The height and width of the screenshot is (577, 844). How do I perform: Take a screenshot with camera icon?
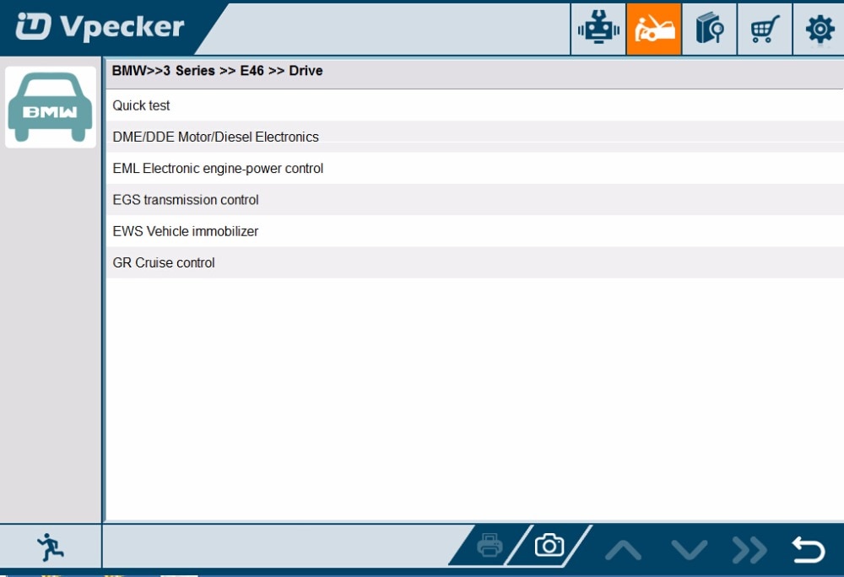coord(549,546)
